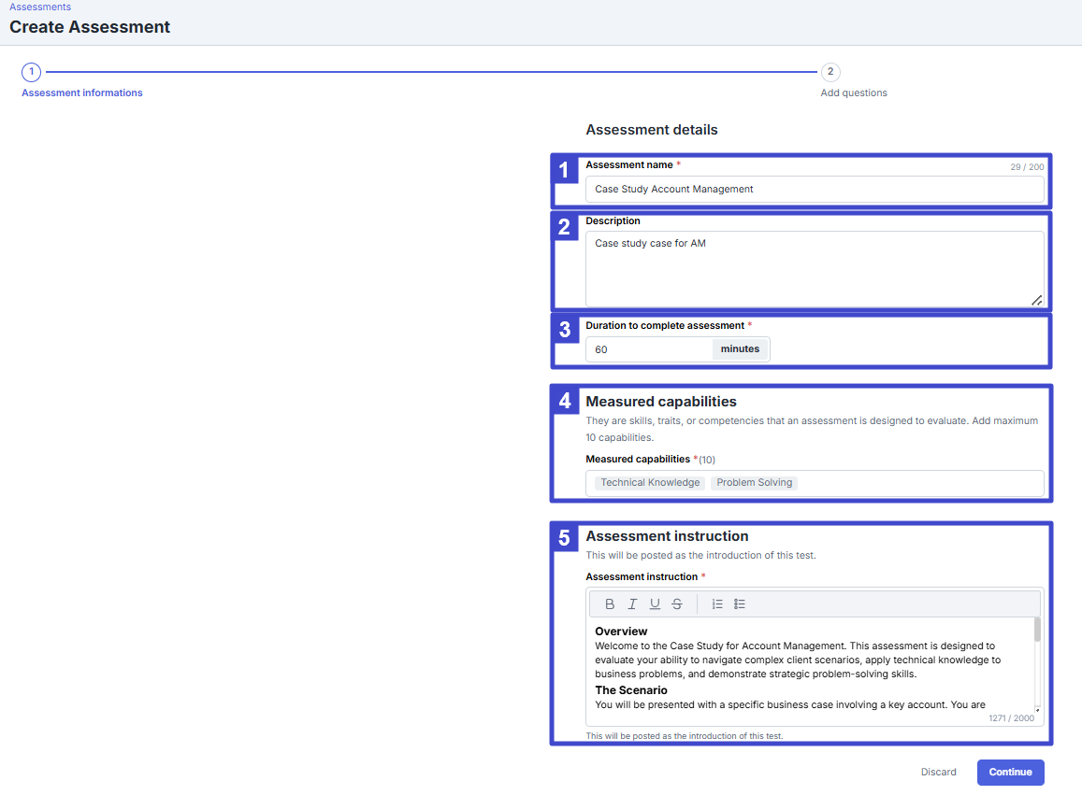Enable strikethrough text formatting
The height and width of the screenshot is (795, 1082).
[x=677, y=604]
